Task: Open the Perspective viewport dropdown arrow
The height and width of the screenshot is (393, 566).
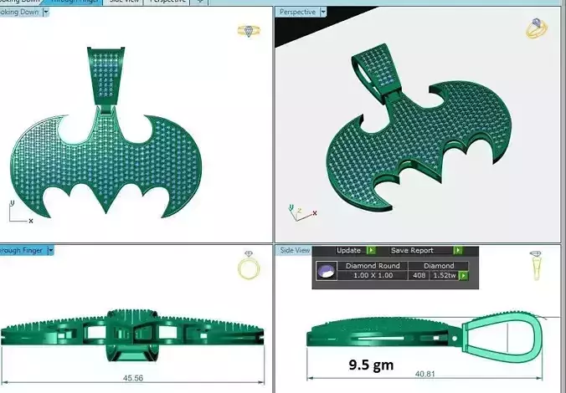Action: point(323,13)
